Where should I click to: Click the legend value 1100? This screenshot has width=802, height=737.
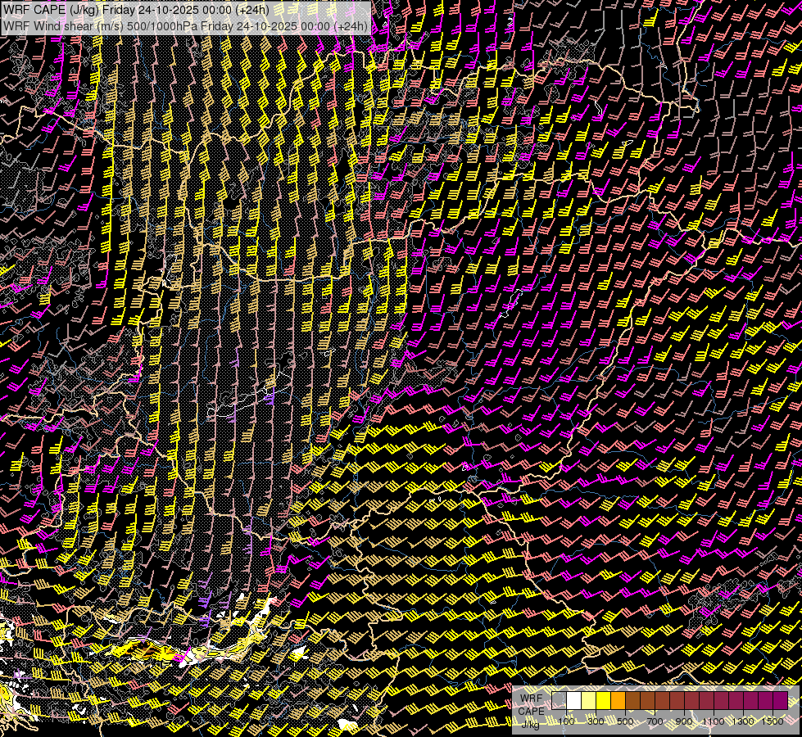tap(713, 721)
